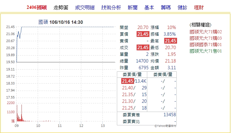231x133 pixels.
Task: Open the 籌碼 tab
Action: point(166,7)
